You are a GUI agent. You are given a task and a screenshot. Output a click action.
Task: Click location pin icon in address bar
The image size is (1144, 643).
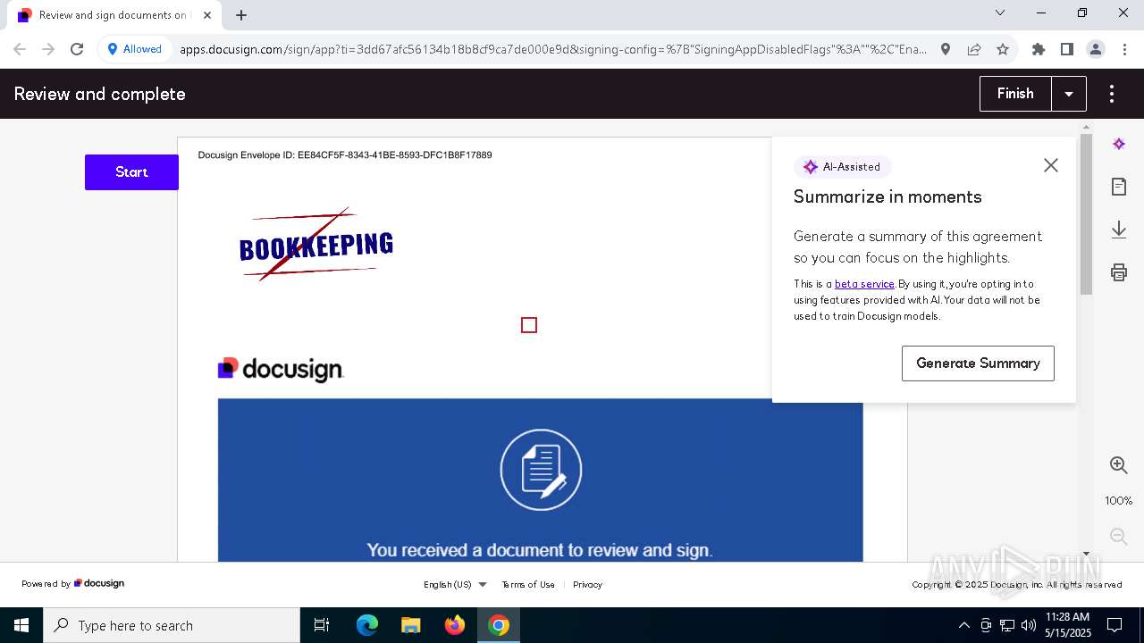tap(946, 49)
